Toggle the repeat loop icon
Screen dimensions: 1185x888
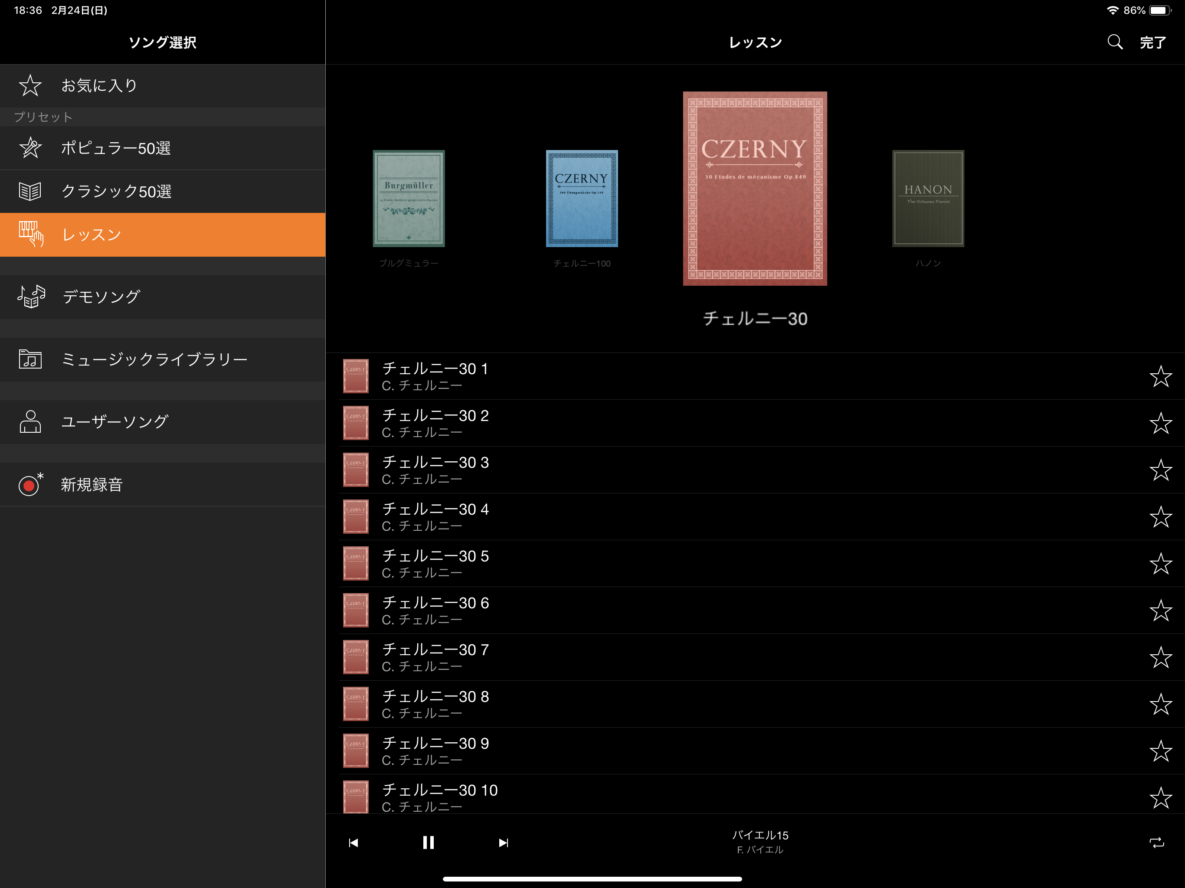(x=1157, y=843)
